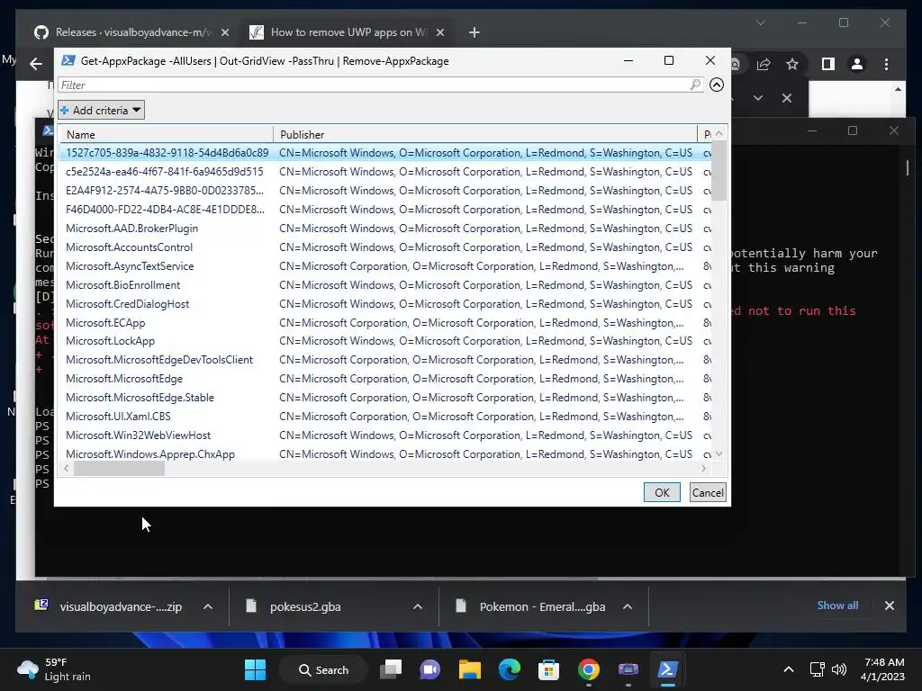Close Chrome's find bar
The image size is (922, 691).
(x=787, y=98)
